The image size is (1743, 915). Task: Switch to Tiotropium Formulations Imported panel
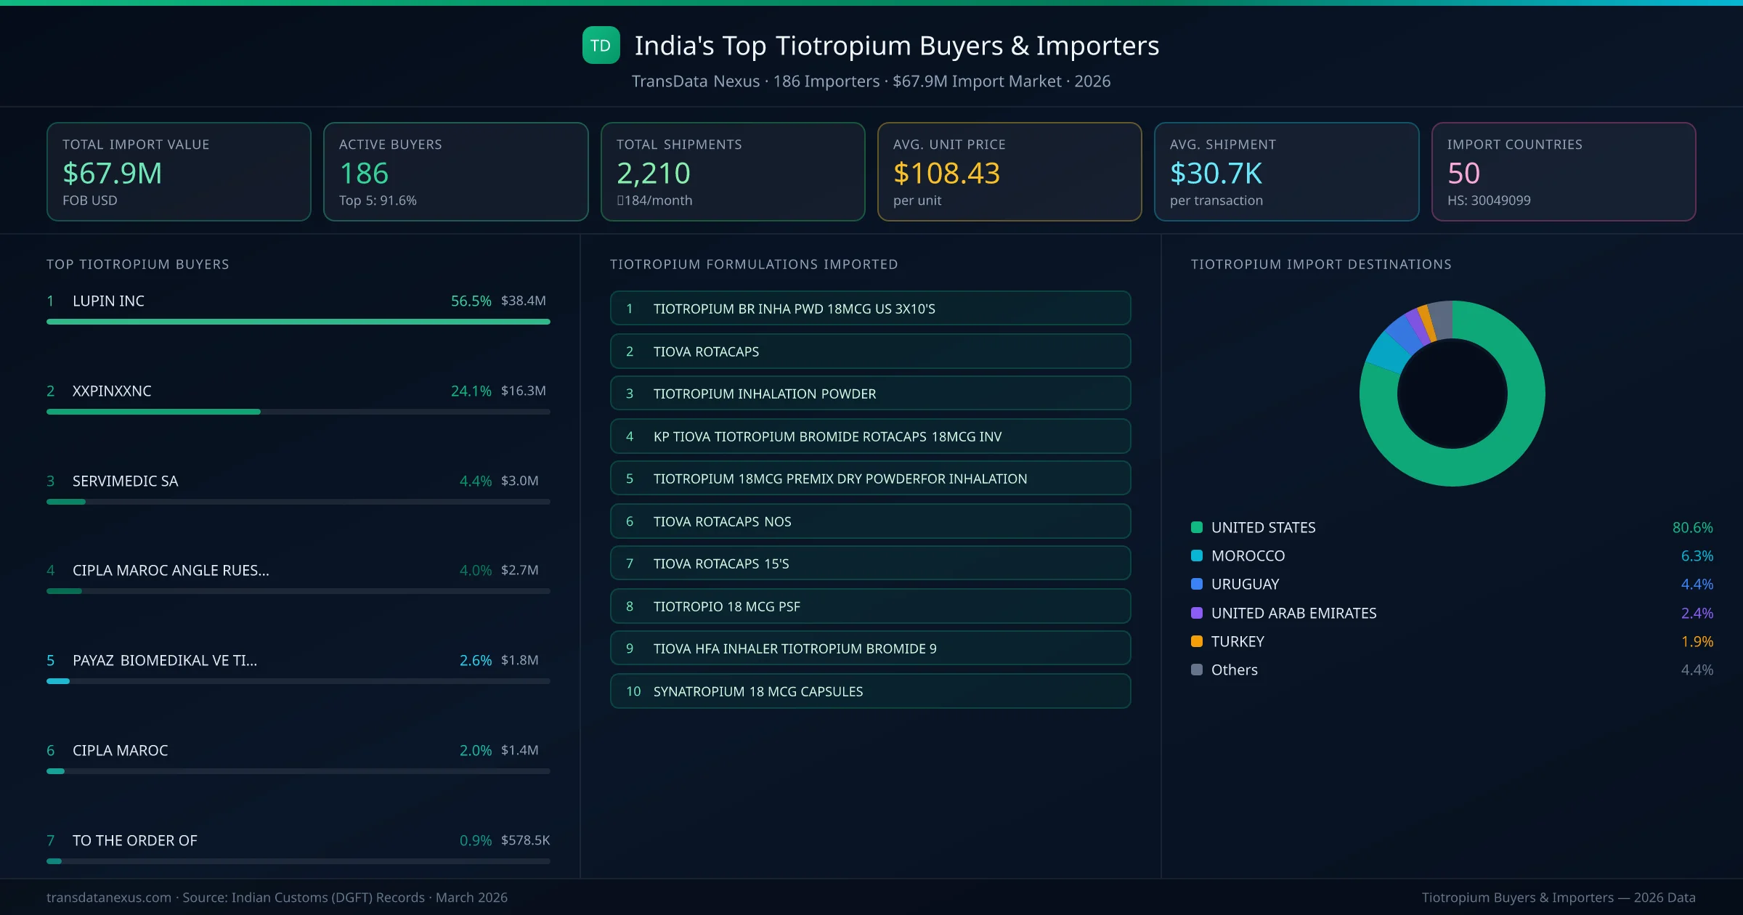coord(754,264)
